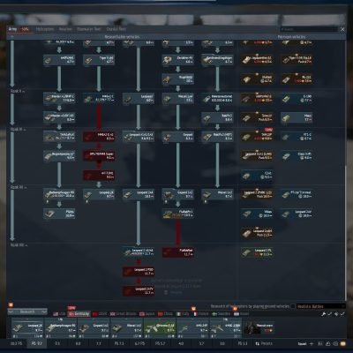
Task: Select the Leopard 2A4 research vehicle
Action: [139, 194]
